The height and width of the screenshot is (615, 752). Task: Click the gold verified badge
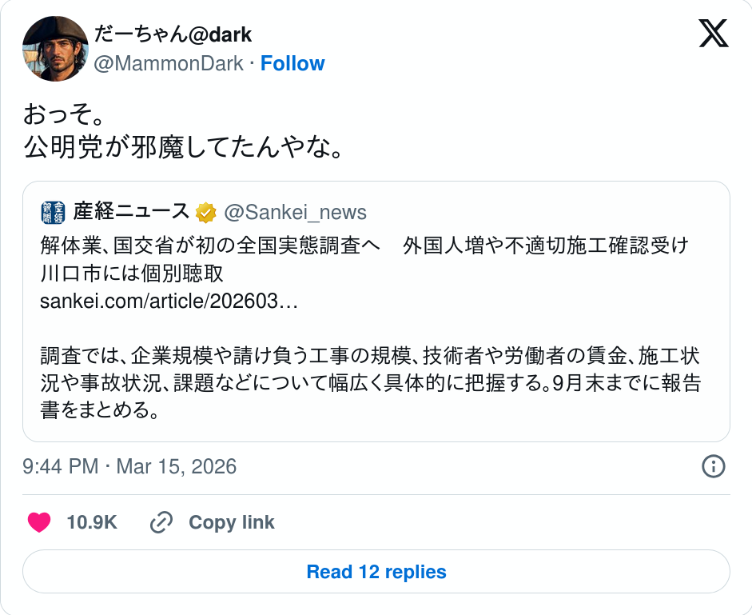[206, 212]
